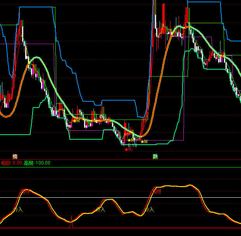Click the leftmost ★M star marker
Screen dimensions: 241x236
pos(76,121)
